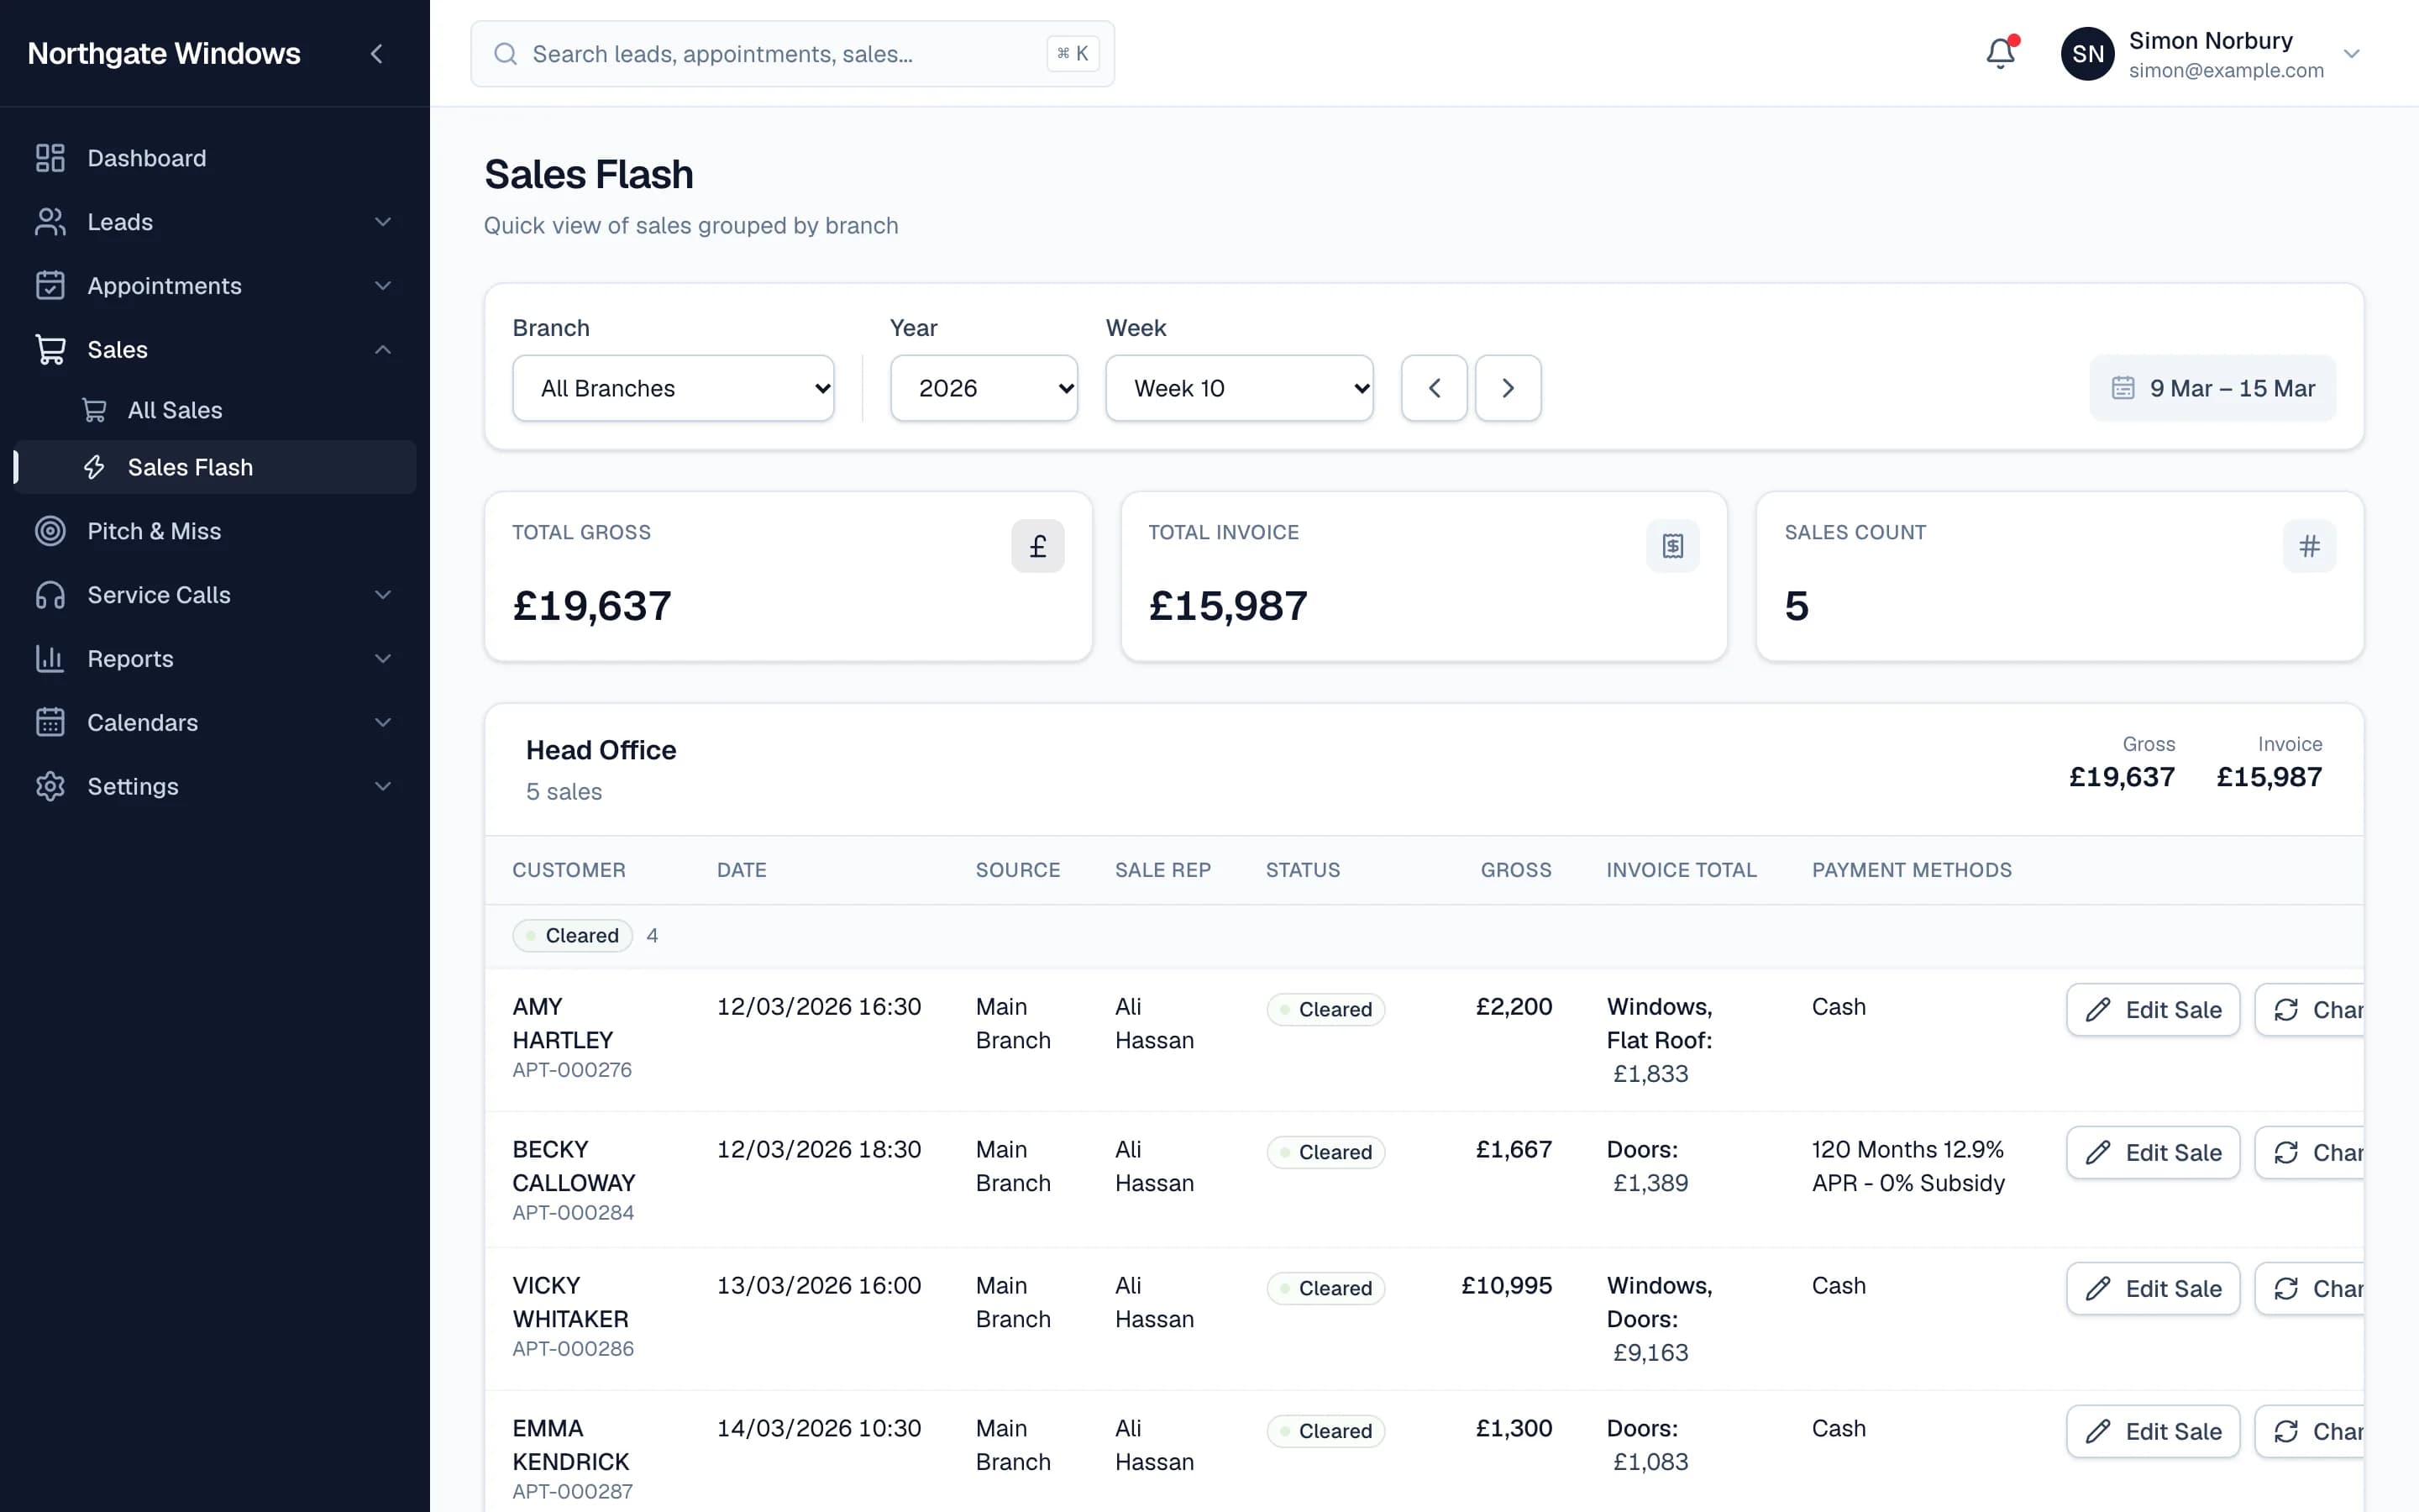Expand the Settings menu

215,787
